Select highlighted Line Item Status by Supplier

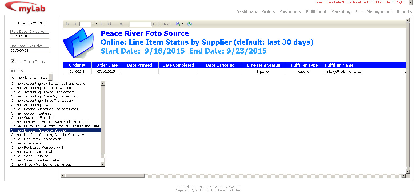pos(56,130)
